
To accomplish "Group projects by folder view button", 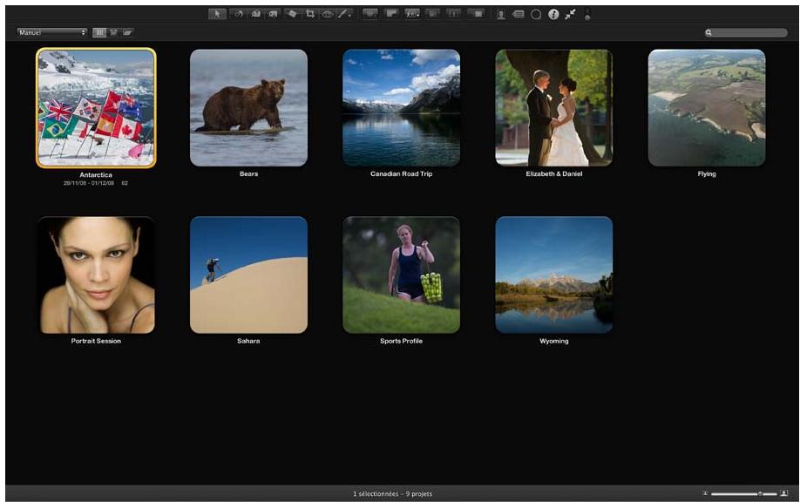I will pyautogui.click(x=127, y=32).
